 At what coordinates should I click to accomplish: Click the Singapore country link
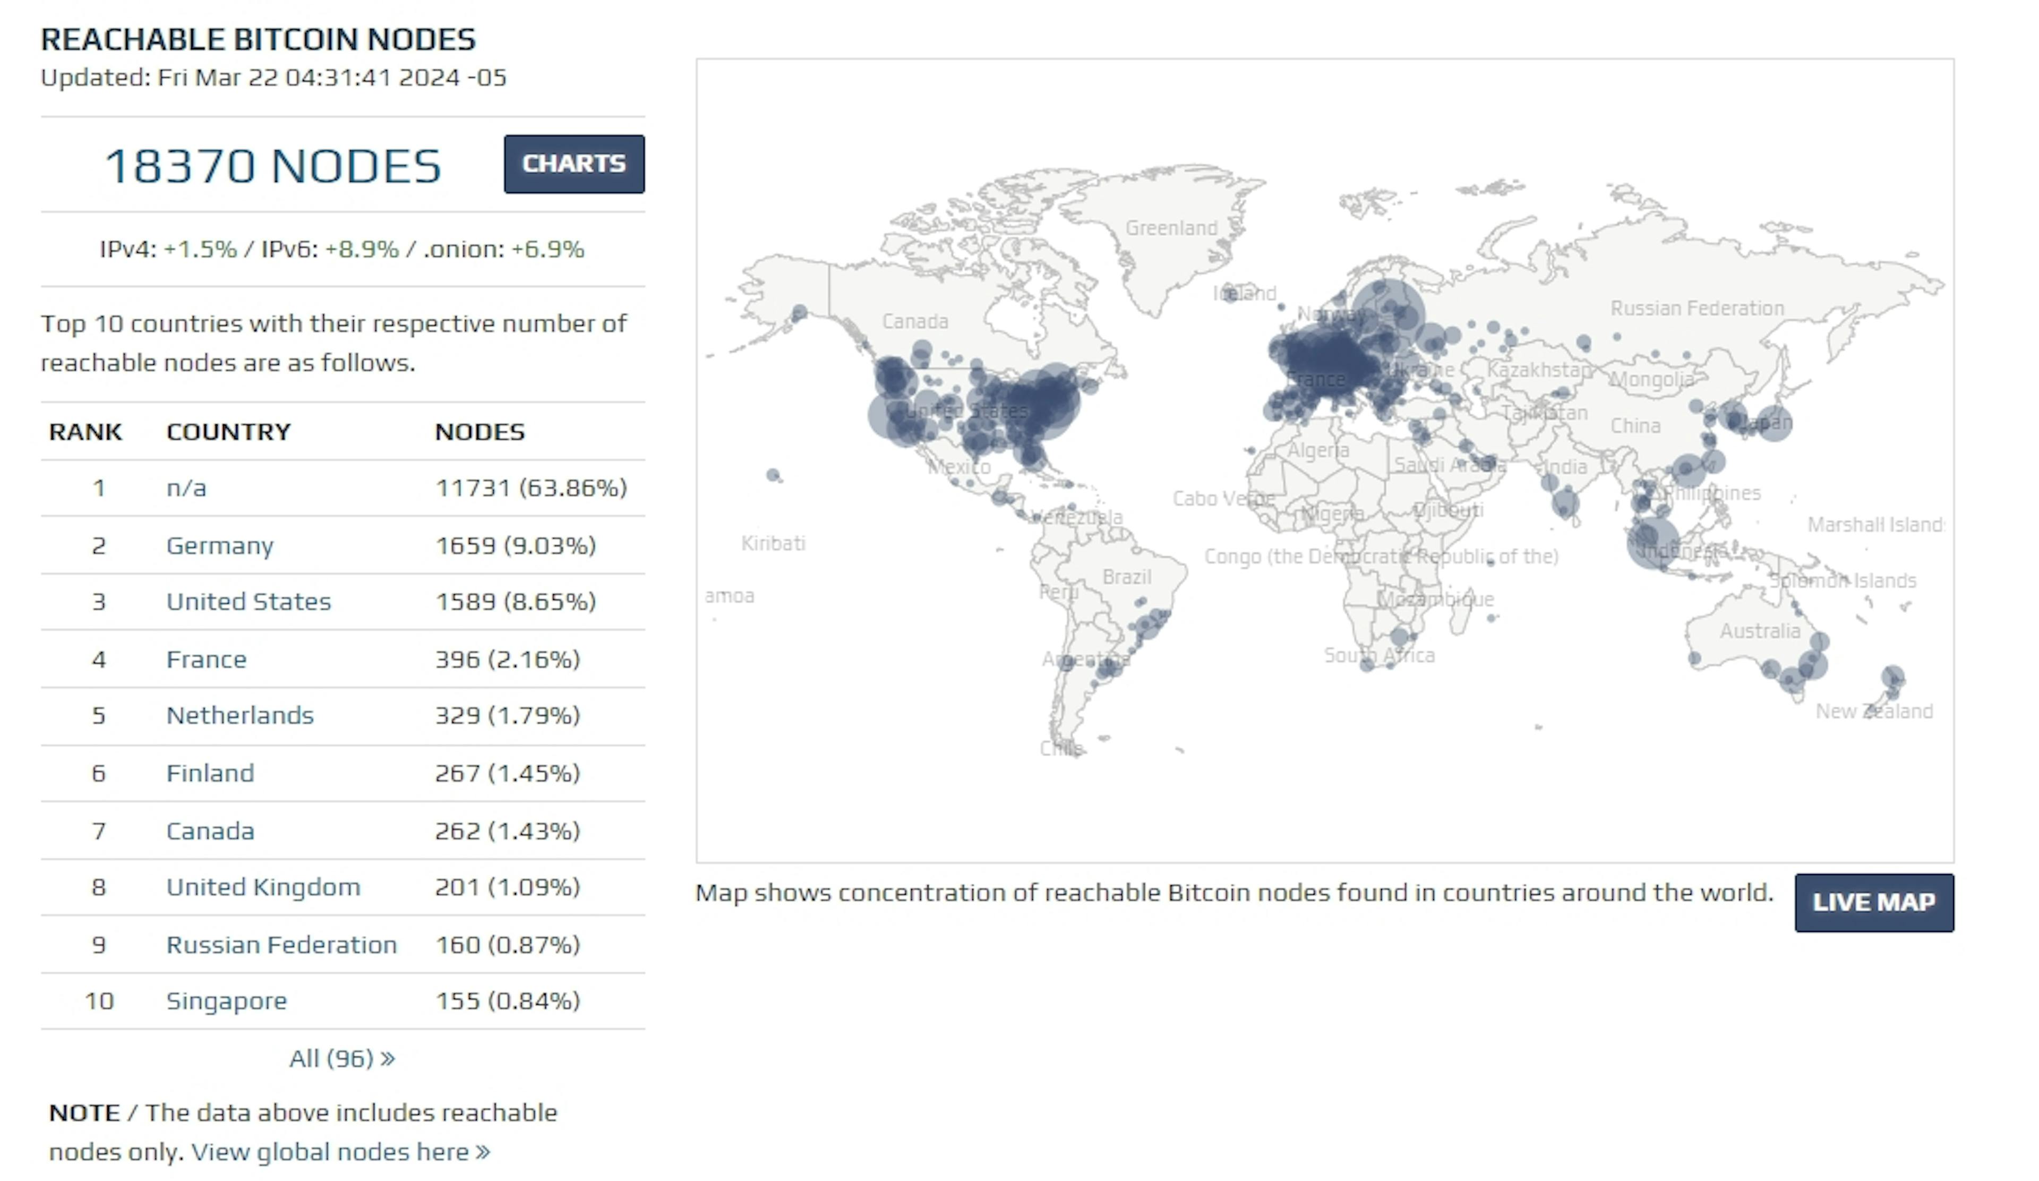click(225, 999)
